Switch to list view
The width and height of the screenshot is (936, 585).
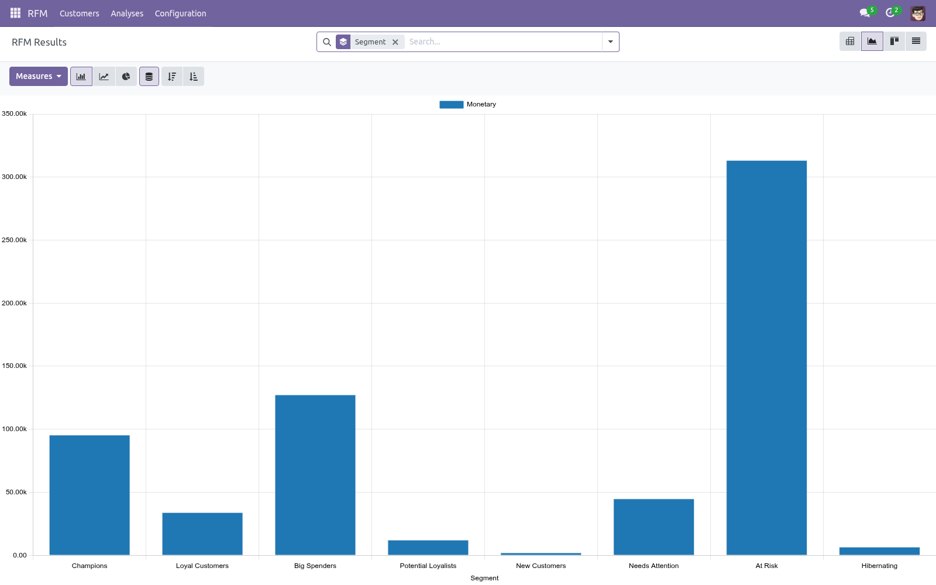tap(916, 41)
